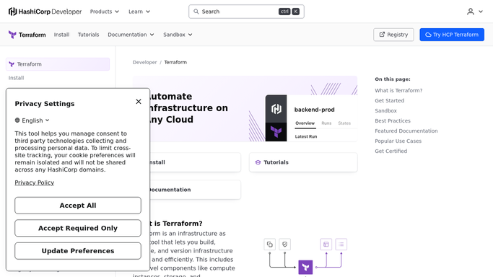Screen dimensions: 493x277
Task: Jump to Best Practices section
Action: coord(393,120)
